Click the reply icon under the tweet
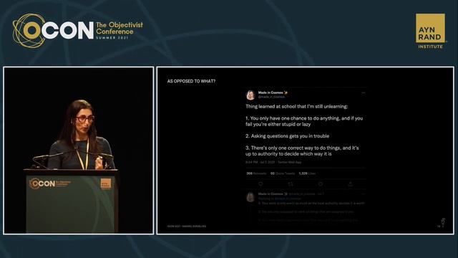The width and height of the screenshot is (458, 258). tap(260, 184)
